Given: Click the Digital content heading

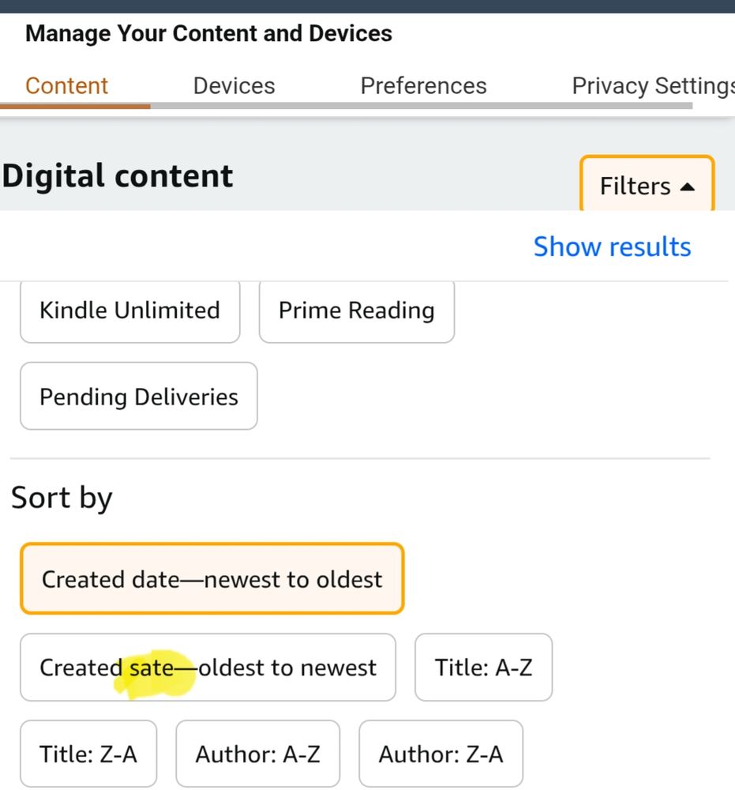Looking at the screenshot, I should pyautogui.click(x=118, y=175).
